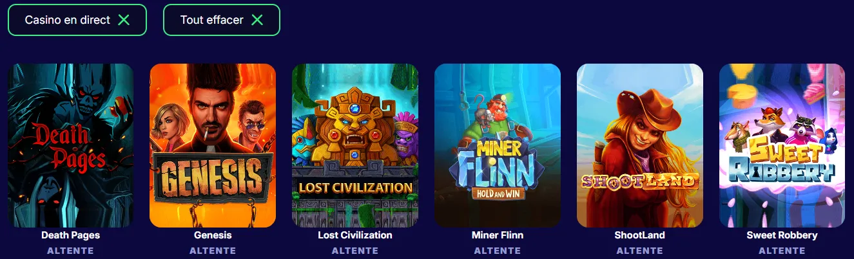
Task: Open the Sweet Robbery game thumbnail
Action: pos(782,146)
